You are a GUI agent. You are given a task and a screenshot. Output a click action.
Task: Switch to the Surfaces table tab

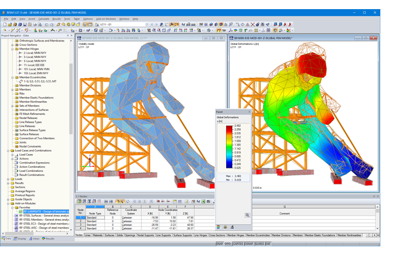(109, 236)
